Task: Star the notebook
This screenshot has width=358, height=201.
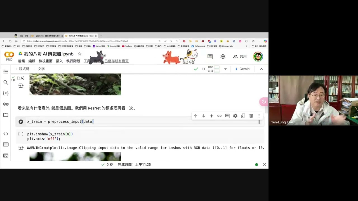Action: (80, 54)
